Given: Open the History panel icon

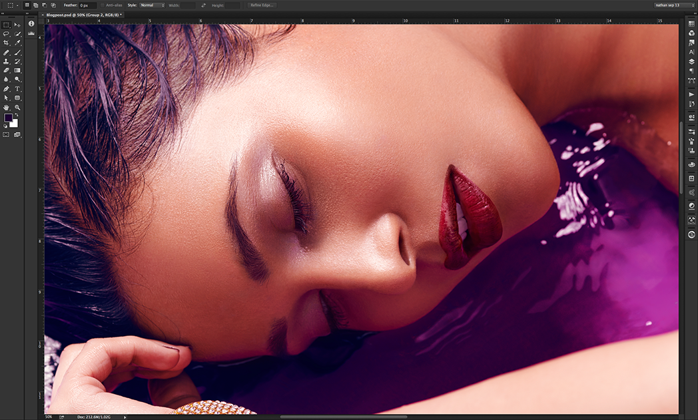Looking at the screenshot, I should pyautogui.click(x=691, y=104).
